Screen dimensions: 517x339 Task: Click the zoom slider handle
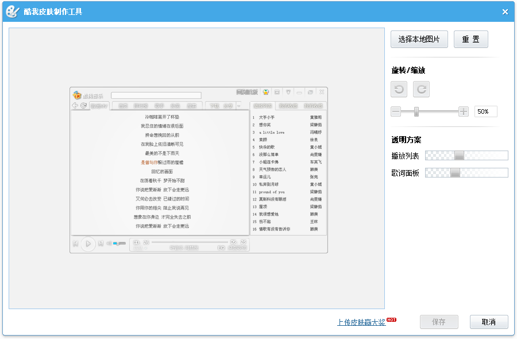416,111
